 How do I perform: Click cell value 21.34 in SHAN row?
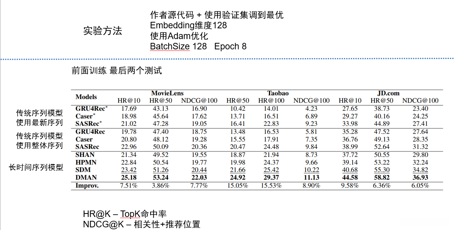[129, 155]
